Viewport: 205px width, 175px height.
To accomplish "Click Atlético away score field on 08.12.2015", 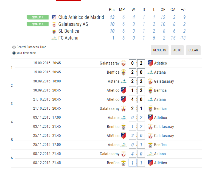I will (141, 163).
